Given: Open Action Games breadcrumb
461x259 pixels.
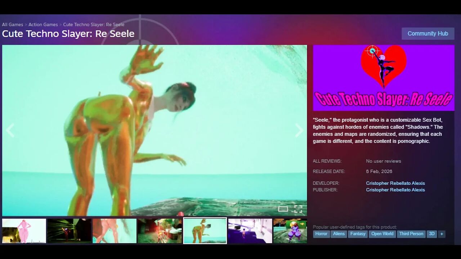Looking at the screenshot, I should (43, 24).
